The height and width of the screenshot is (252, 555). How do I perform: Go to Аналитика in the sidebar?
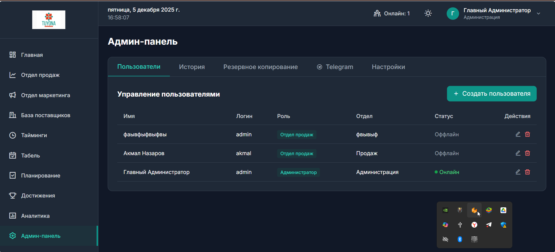(35, 216)
